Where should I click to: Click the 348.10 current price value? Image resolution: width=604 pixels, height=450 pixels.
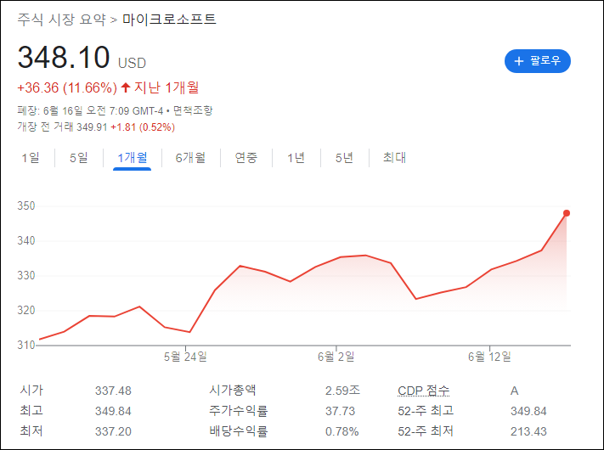pos(64,58)
